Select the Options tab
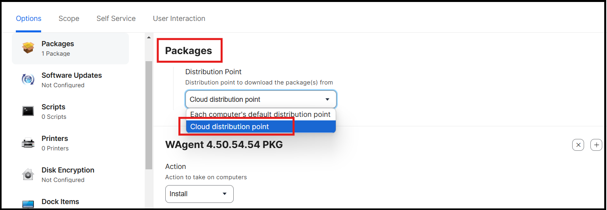This screenshot has width=607, height=210. [28, 19]
